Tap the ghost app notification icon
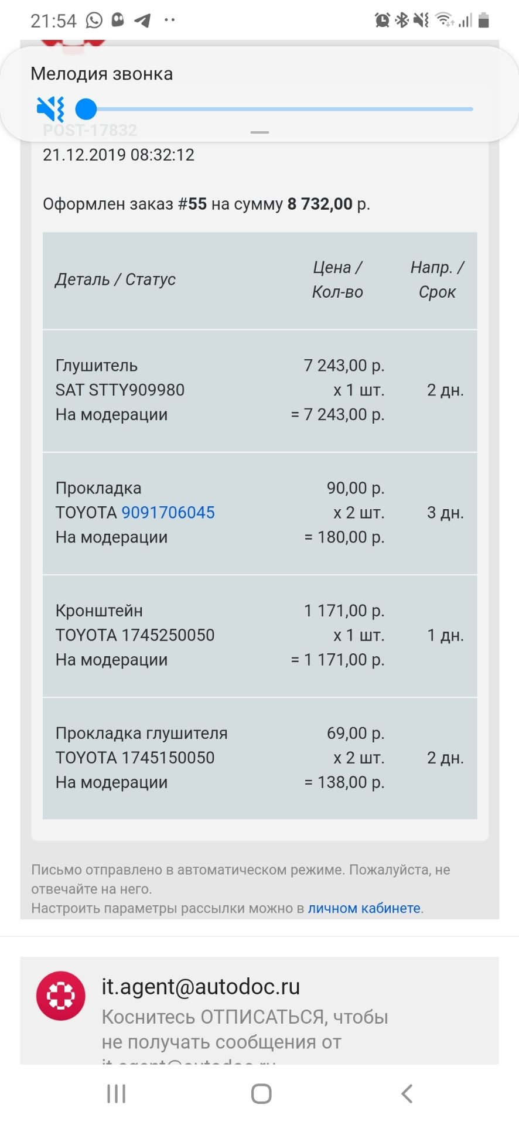 (x=118, y=21)
